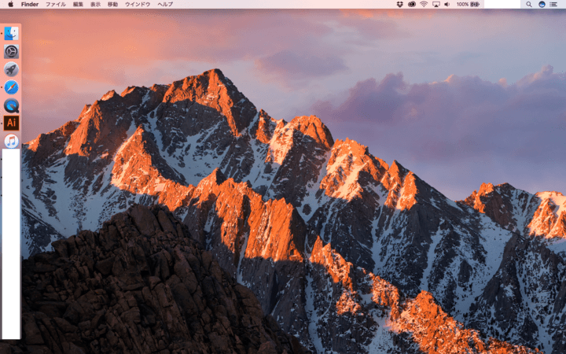Open Notification Center list icon
Image resolution: width=566 pixels, height=354 pixels.
[x=553, y=5]
